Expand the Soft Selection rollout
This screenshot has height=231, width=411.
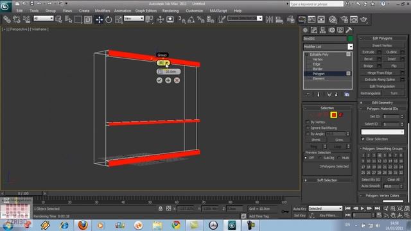point(327,180)
